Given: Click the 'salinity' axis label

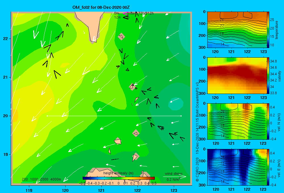Looking at the screenshot, I should [279, 76].
